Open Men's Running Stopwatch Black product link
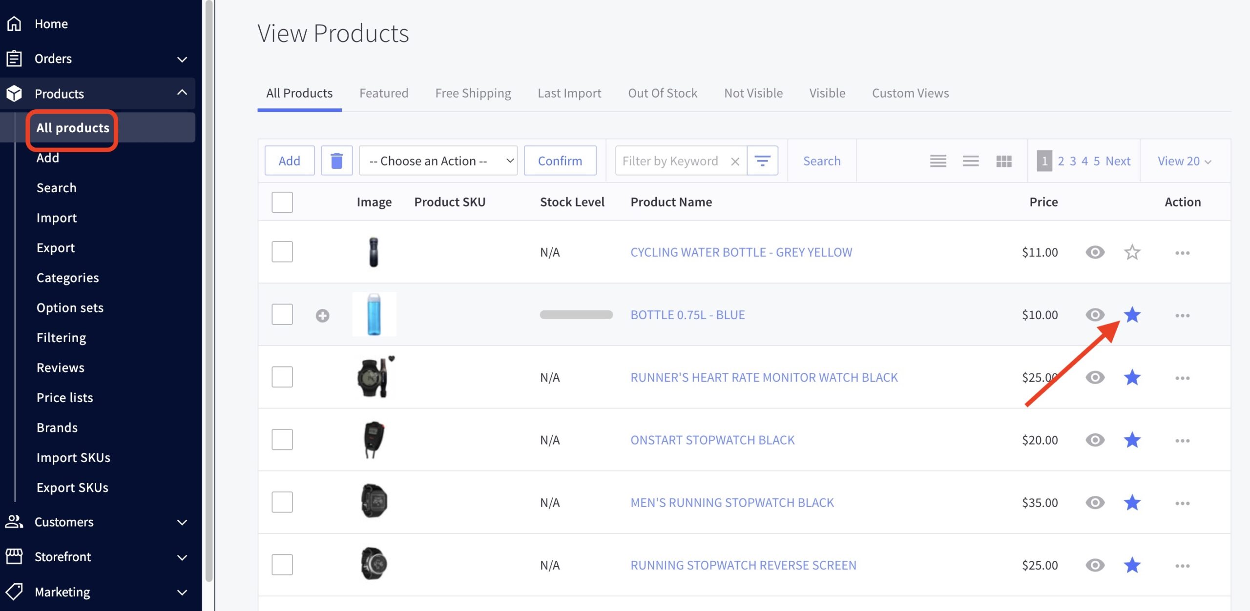This screenshot has width=1250, height=611. 732,502
